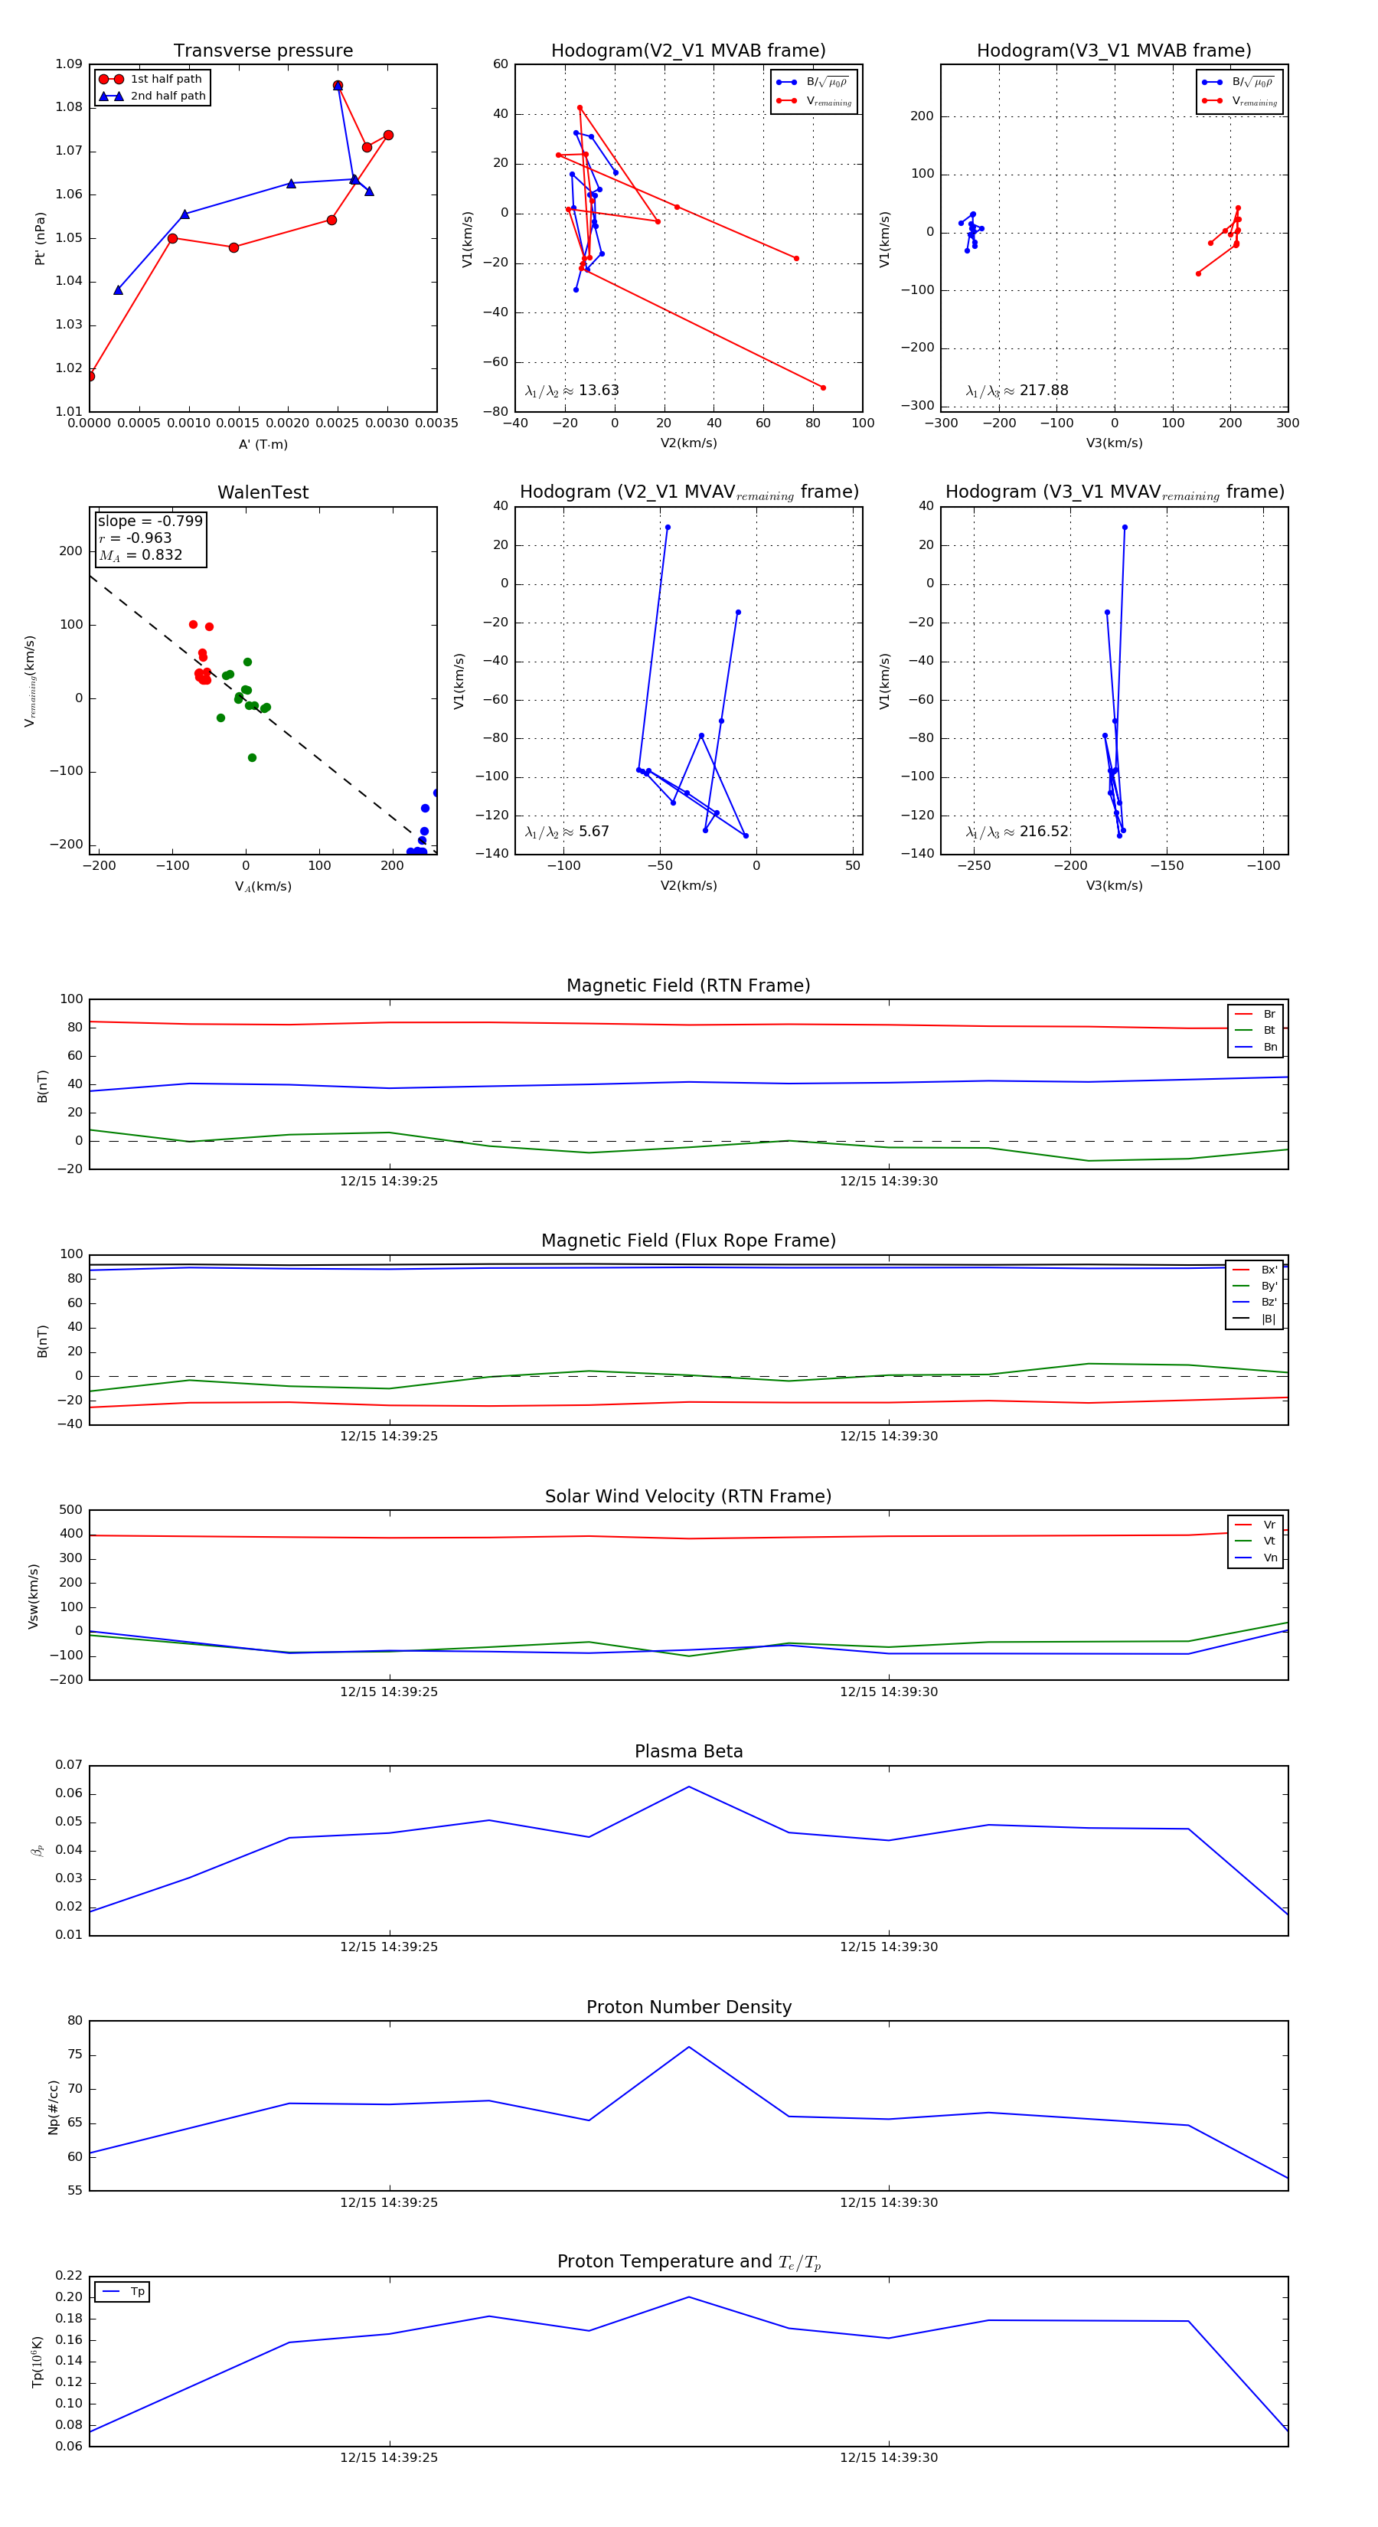The image size is (1378, 2527).
Task: Click the 14:39:30 tick under Proton Number Density
Action: 889,2202
